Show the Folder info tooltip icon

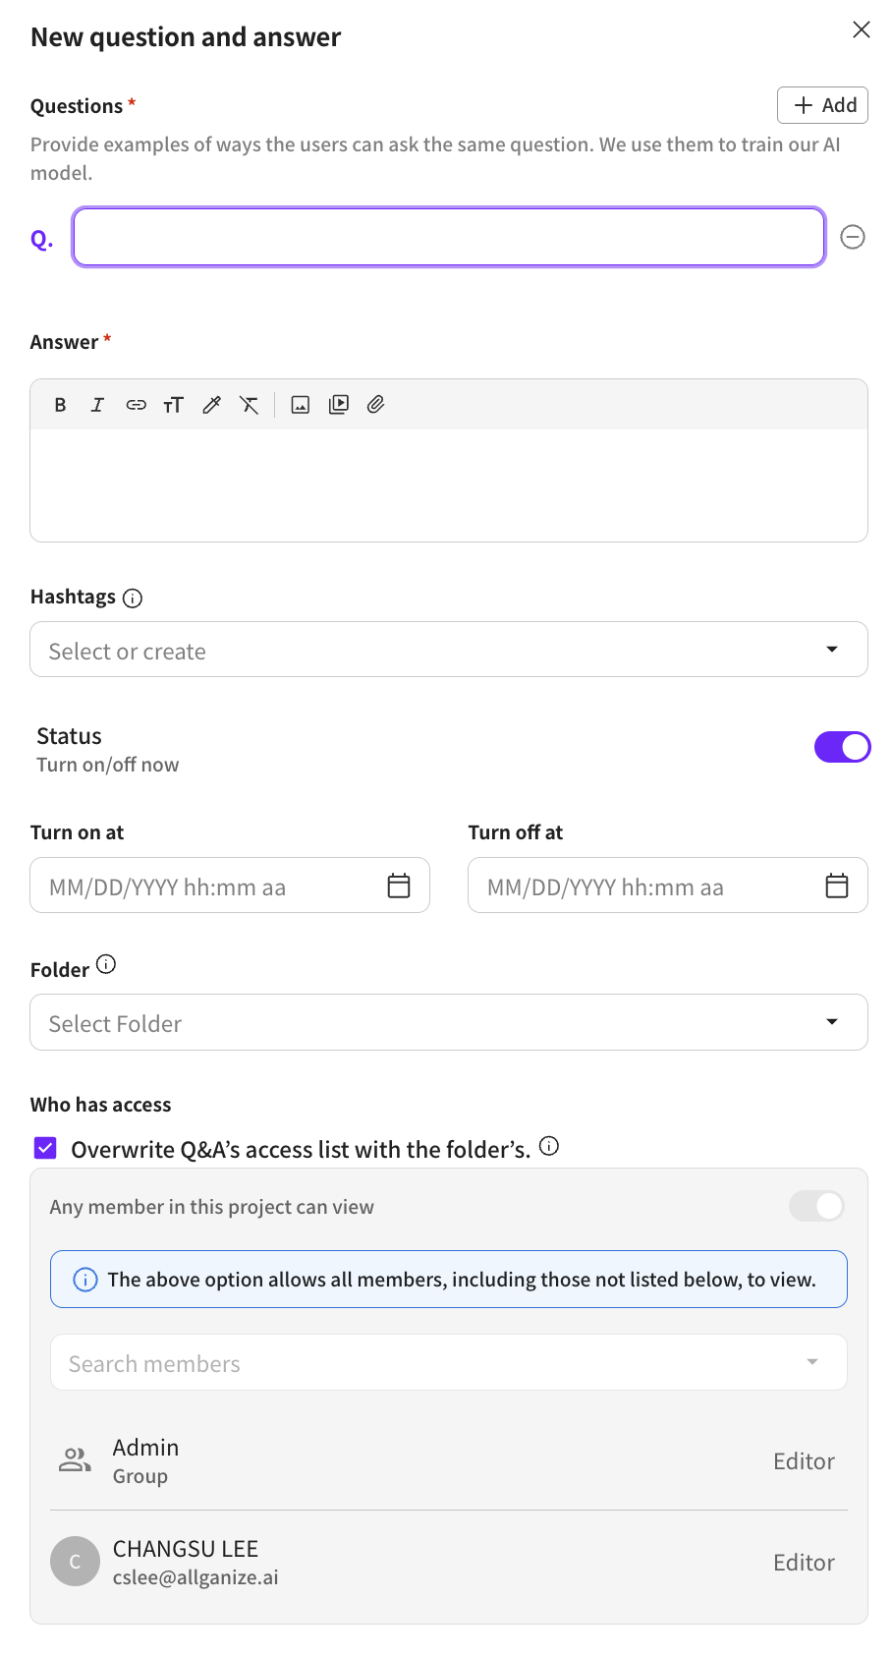pyautogui.click(x=106, y=964)
